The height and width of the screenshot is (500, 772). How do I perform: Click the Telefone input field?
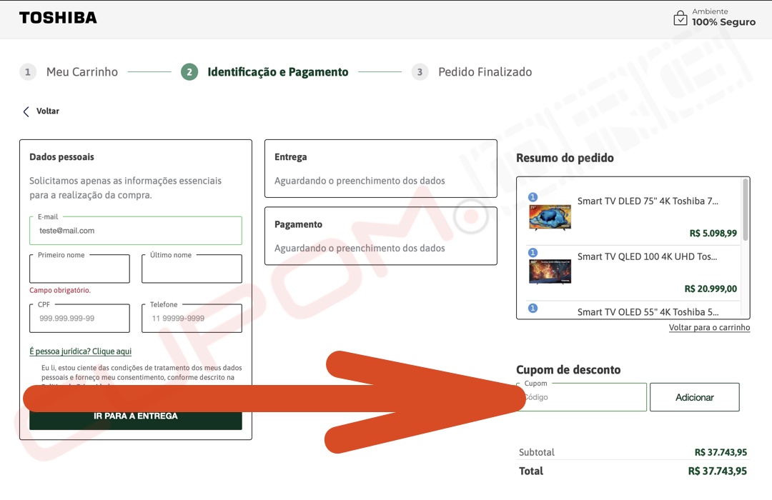click(192, 319)
